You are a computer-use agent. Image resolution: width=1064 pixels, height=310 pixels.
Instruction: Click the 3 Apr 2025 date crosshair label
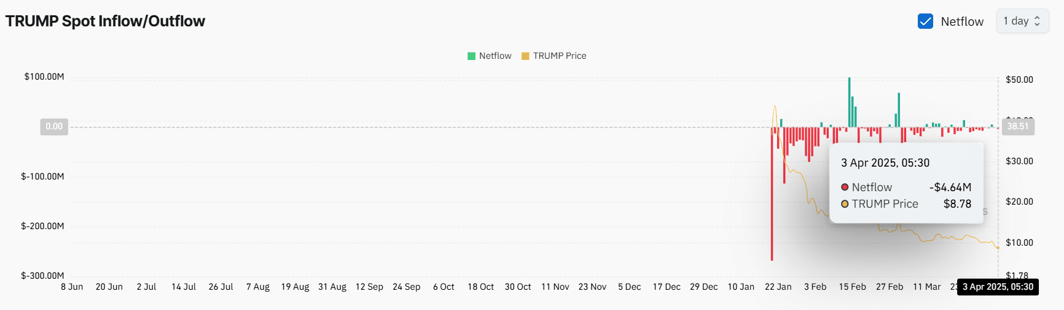point(998,287)
